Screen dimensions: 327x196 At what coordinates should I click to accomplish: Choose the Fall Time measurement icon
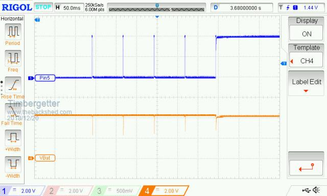(13, 111)
